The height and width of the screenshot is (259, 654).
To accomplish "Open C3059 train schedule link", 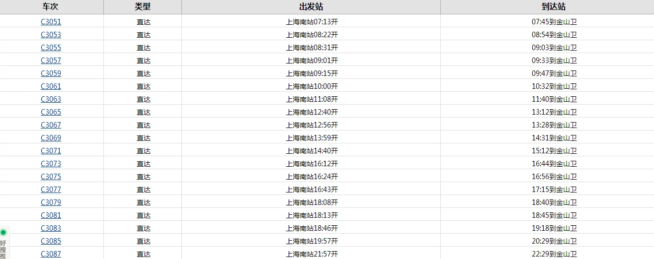I will click(x=51, y=73).
